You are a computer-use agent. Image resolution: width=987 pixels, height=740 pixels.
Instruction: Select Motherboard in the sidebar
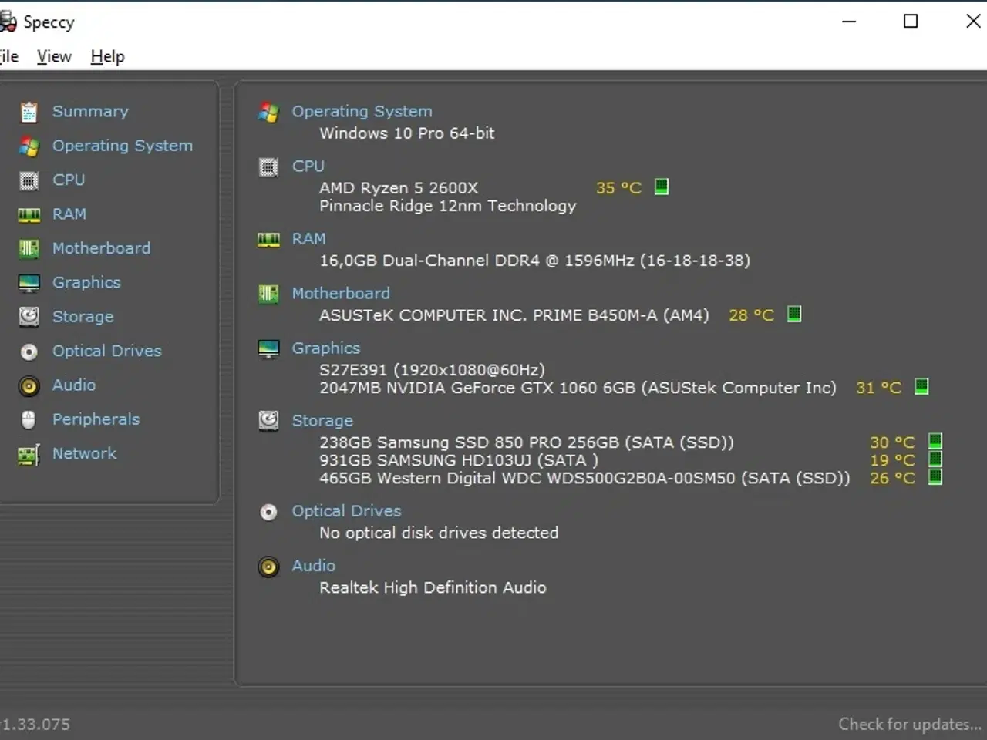coord(101,248)
